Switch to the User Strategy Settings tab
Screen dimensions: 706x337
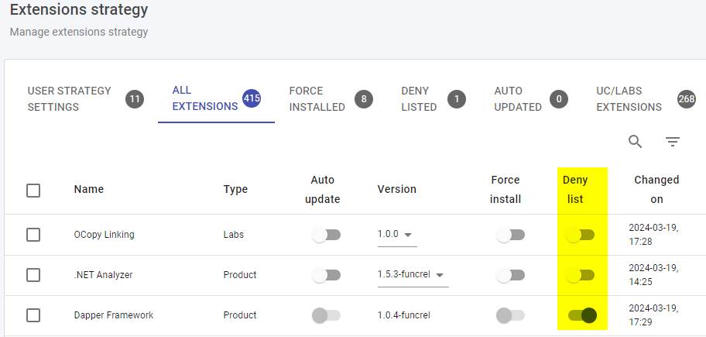[x=70, y=99]
